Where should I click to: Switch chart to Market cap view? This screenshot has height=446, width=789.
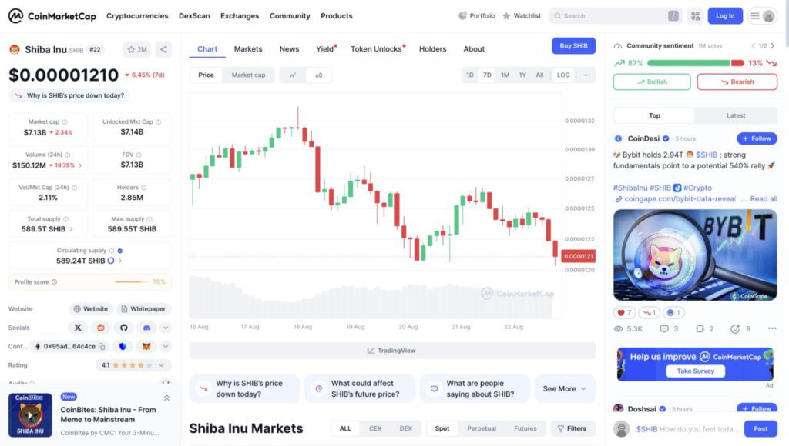tap(248, 75)
